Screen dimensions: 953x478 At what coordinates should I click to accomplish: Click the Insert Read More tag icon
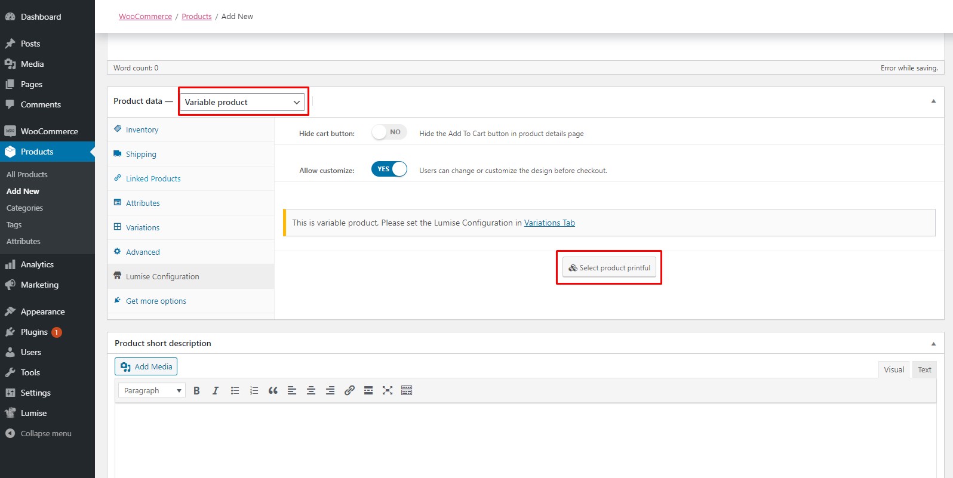[368, 390]
